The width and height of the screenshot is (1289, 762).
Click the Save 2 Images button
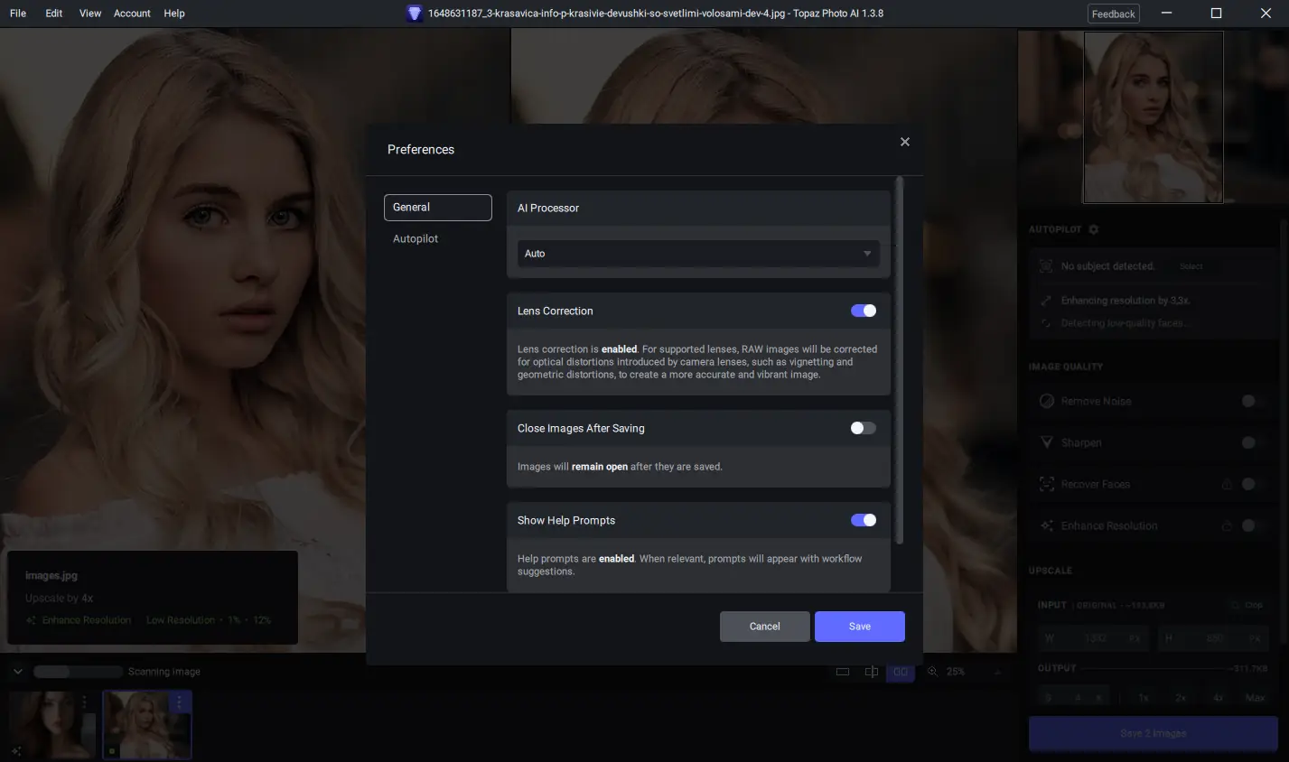click(1154, 734)
